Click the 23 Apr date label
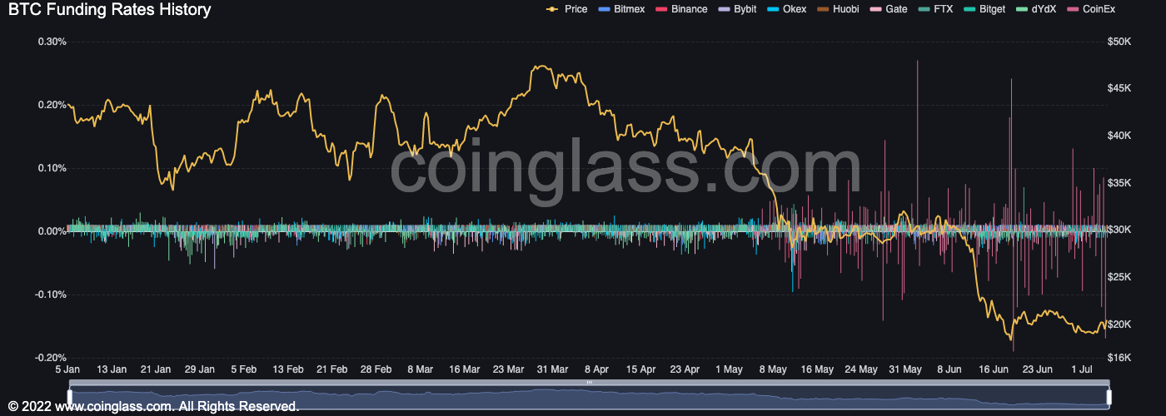The height and width of the screenshot is (416, 1166). pos(685,369)
